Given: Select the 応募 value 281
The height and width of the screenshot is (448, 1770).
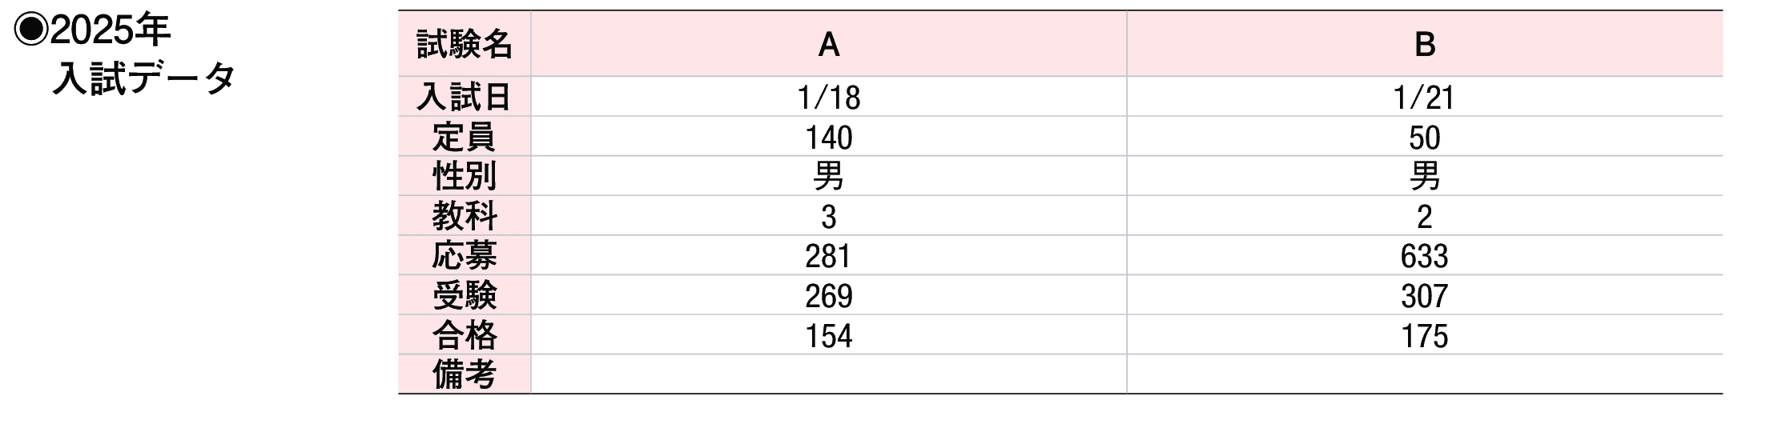Looking at the screenshot, I should click(x=829, y=256).
